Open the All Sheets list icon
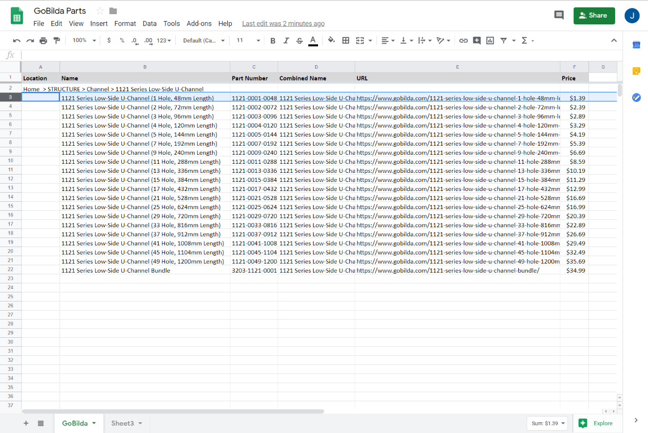This screenshot has width=648, height=433. 40,423
